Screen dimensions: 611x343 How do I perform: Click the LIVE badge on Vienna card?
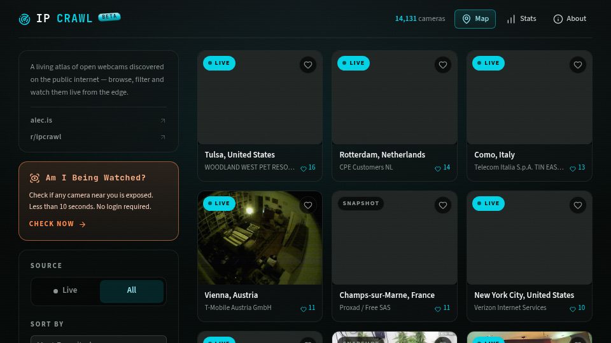pos(219,203)
